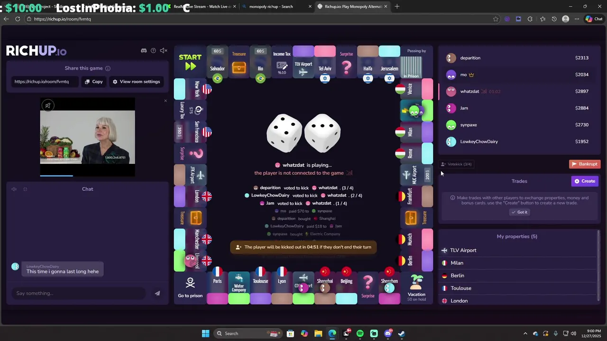Open Steam from the taskbar

pos(401,333)
